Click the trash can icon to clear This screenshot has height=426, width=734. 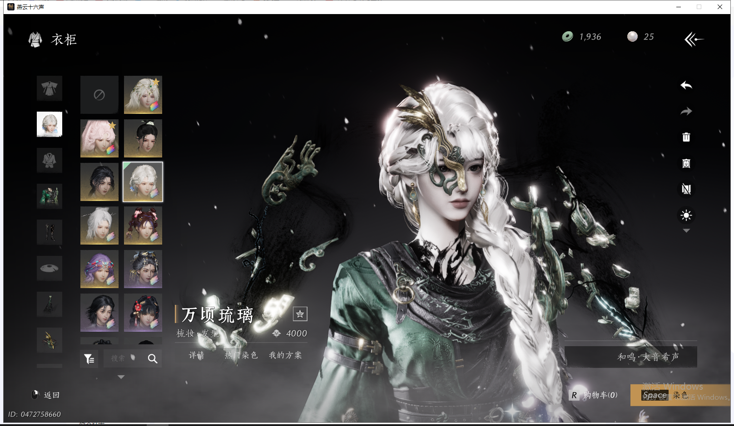[x=686, y=137]
